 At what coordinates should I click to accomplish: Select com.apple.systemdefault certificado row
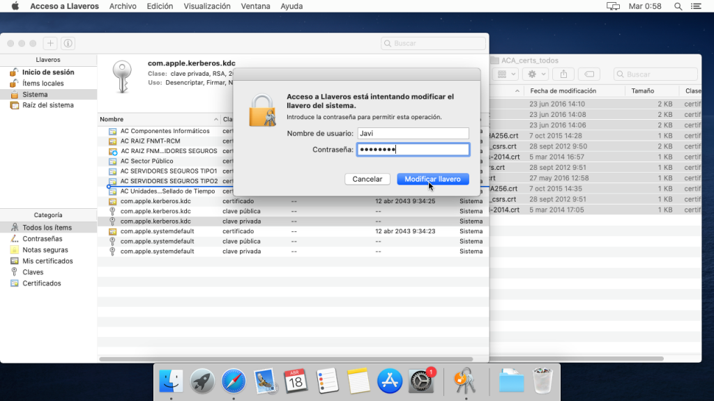(x=293, y=231)
